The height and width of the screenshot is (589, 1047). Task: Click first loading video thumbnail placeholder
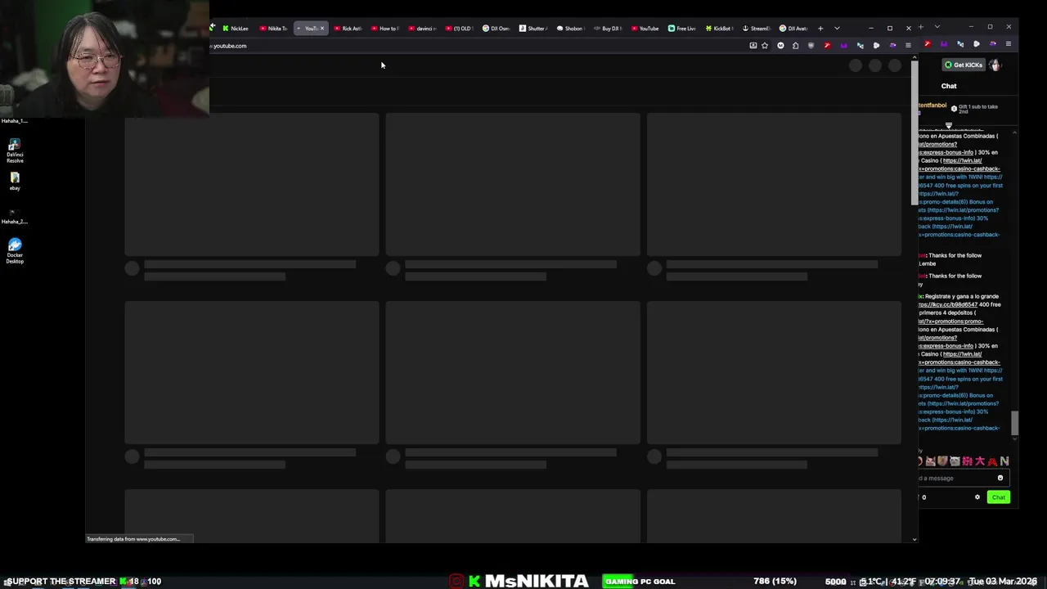point(252,185)
